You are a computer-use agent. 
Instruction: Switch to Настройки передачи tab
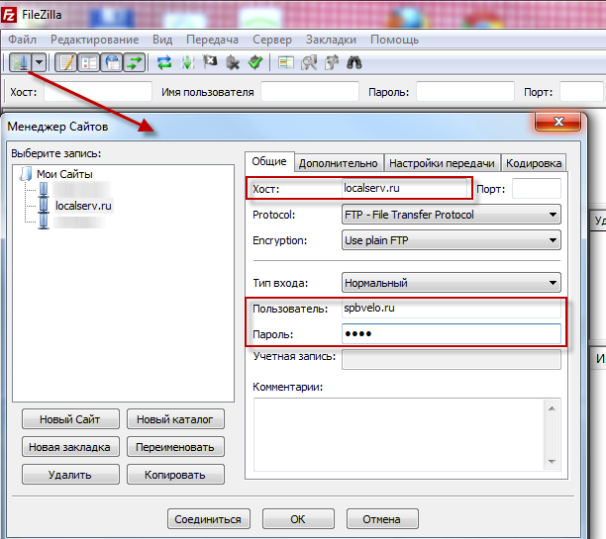tap(442, 163)
